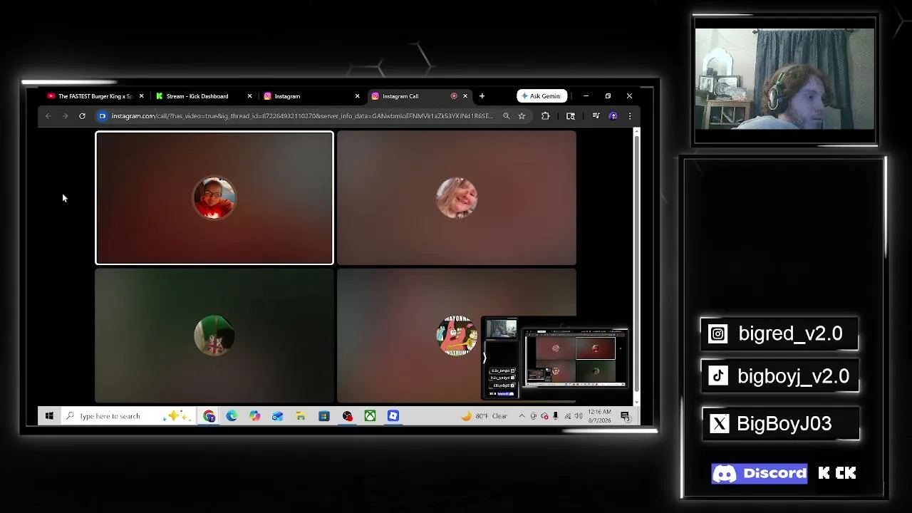912x513 pixels.
Task: Click the BigBoyJ03 X handle
Action: (x=780, y=423)
